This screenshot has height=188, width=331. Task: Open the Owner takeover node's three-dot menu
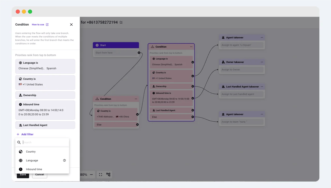click(262, 62)
